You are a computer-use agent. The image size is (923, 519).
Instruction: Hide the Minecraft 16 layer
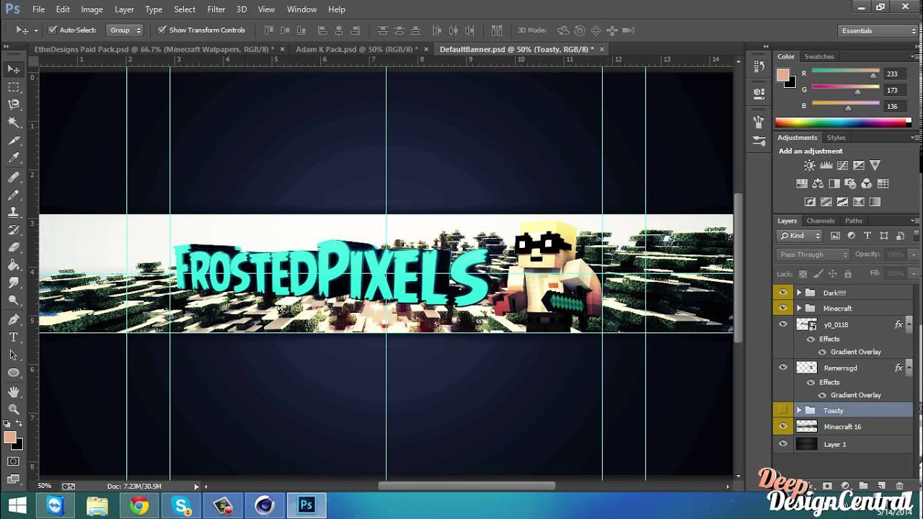click(x=782, y=427)
